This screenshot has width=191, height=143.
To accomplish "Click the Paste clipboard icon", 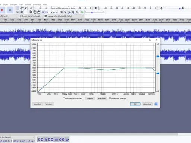I will click(x=39, y=12).
